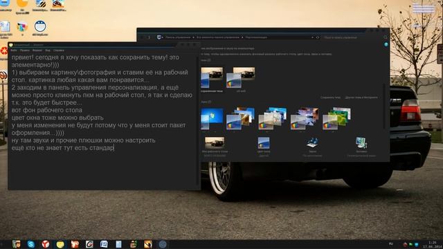
Task: Click the Notepad line 'цвет окна тоже можно выбрать'
Action: pyautogui.click(x=57, y=118)
